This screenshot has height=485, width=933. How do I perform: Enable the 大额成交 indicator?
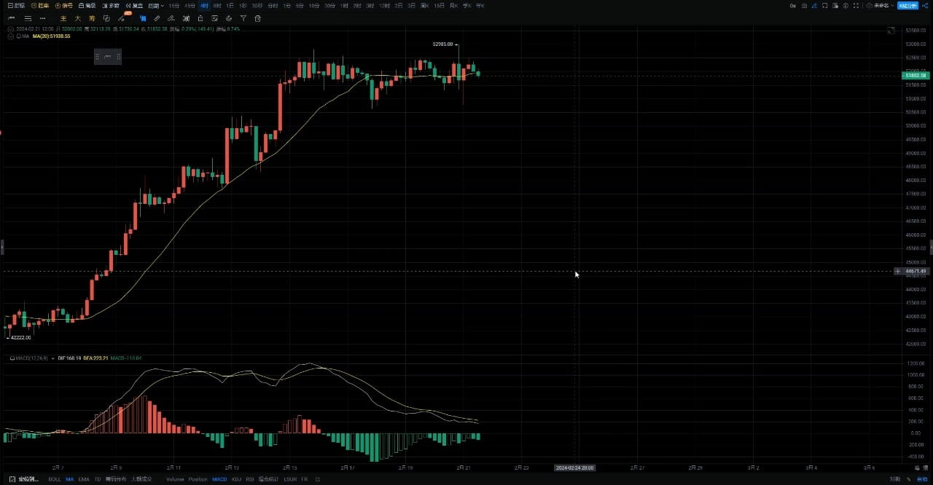(x=141, y=479)
